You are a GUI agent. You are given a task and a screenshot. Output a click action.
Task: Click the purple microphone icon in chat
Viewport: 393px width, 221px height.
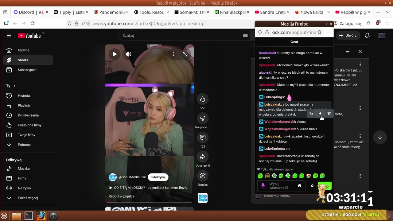[263, 186]
